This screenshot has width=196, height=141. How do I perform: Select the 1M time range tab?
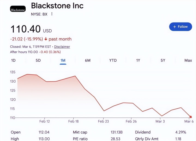pos(63,60)
